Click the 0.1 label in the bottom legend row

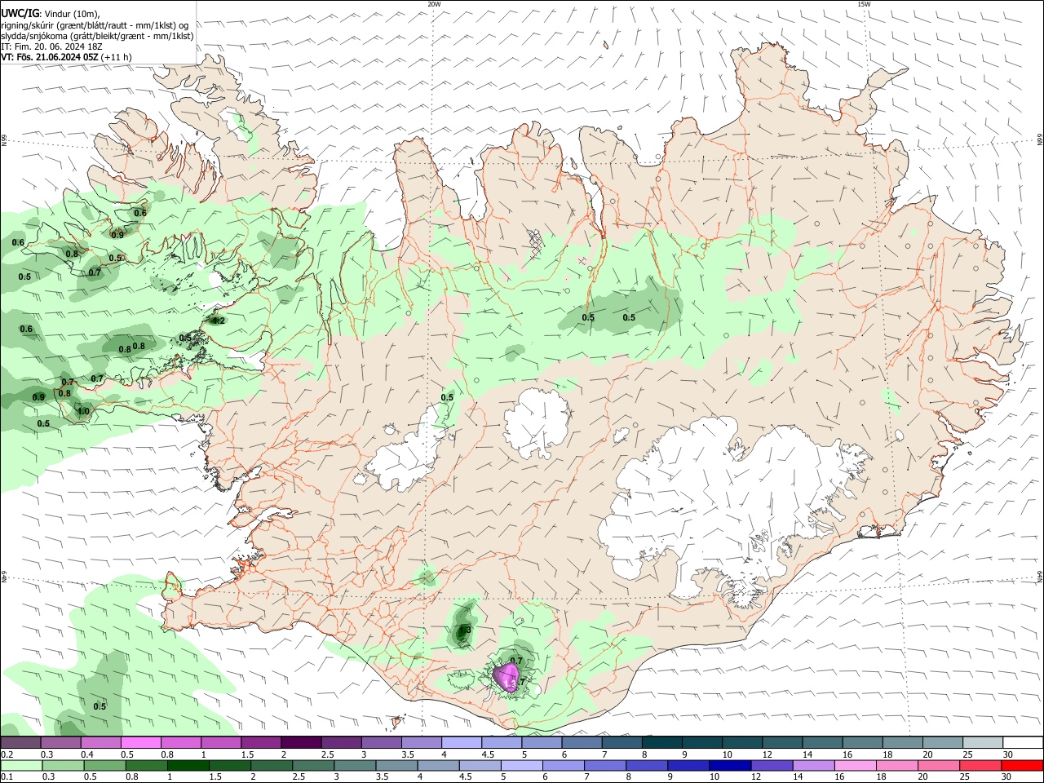point(7,776)
